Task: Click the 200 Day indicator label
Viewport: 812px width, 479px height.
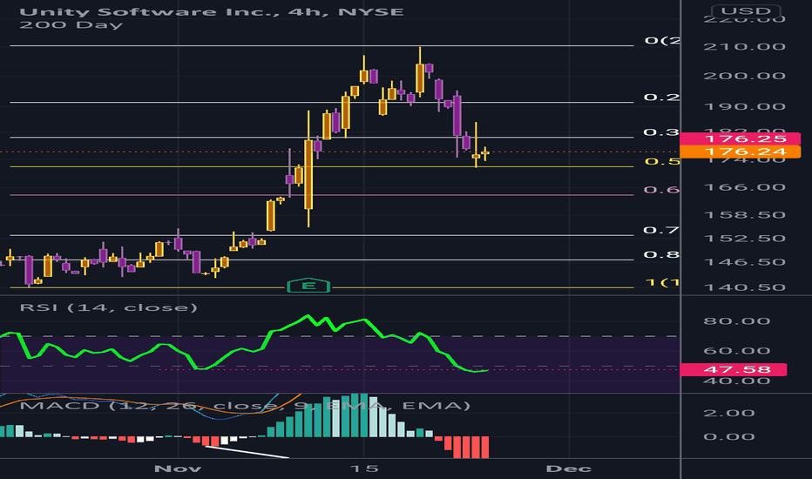Action: 71,25
